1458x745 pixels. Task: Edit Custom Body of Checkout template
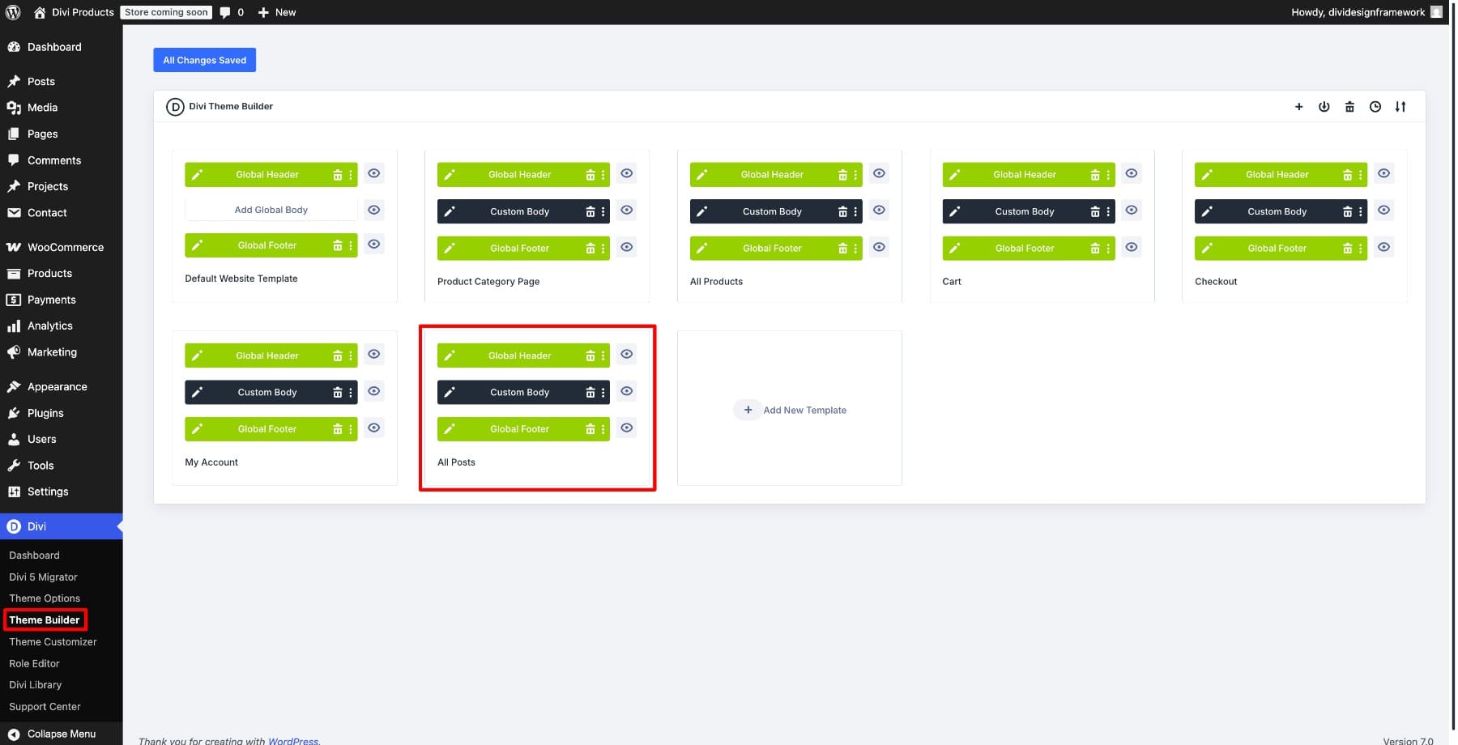pos(1207,211)
